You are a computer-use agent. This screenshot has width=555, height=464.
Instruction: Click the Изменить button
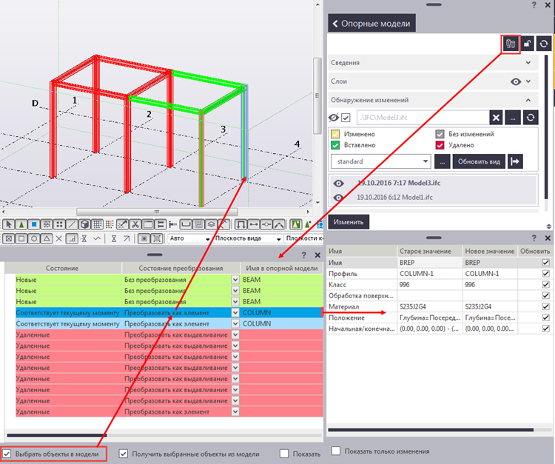(348, 221)
